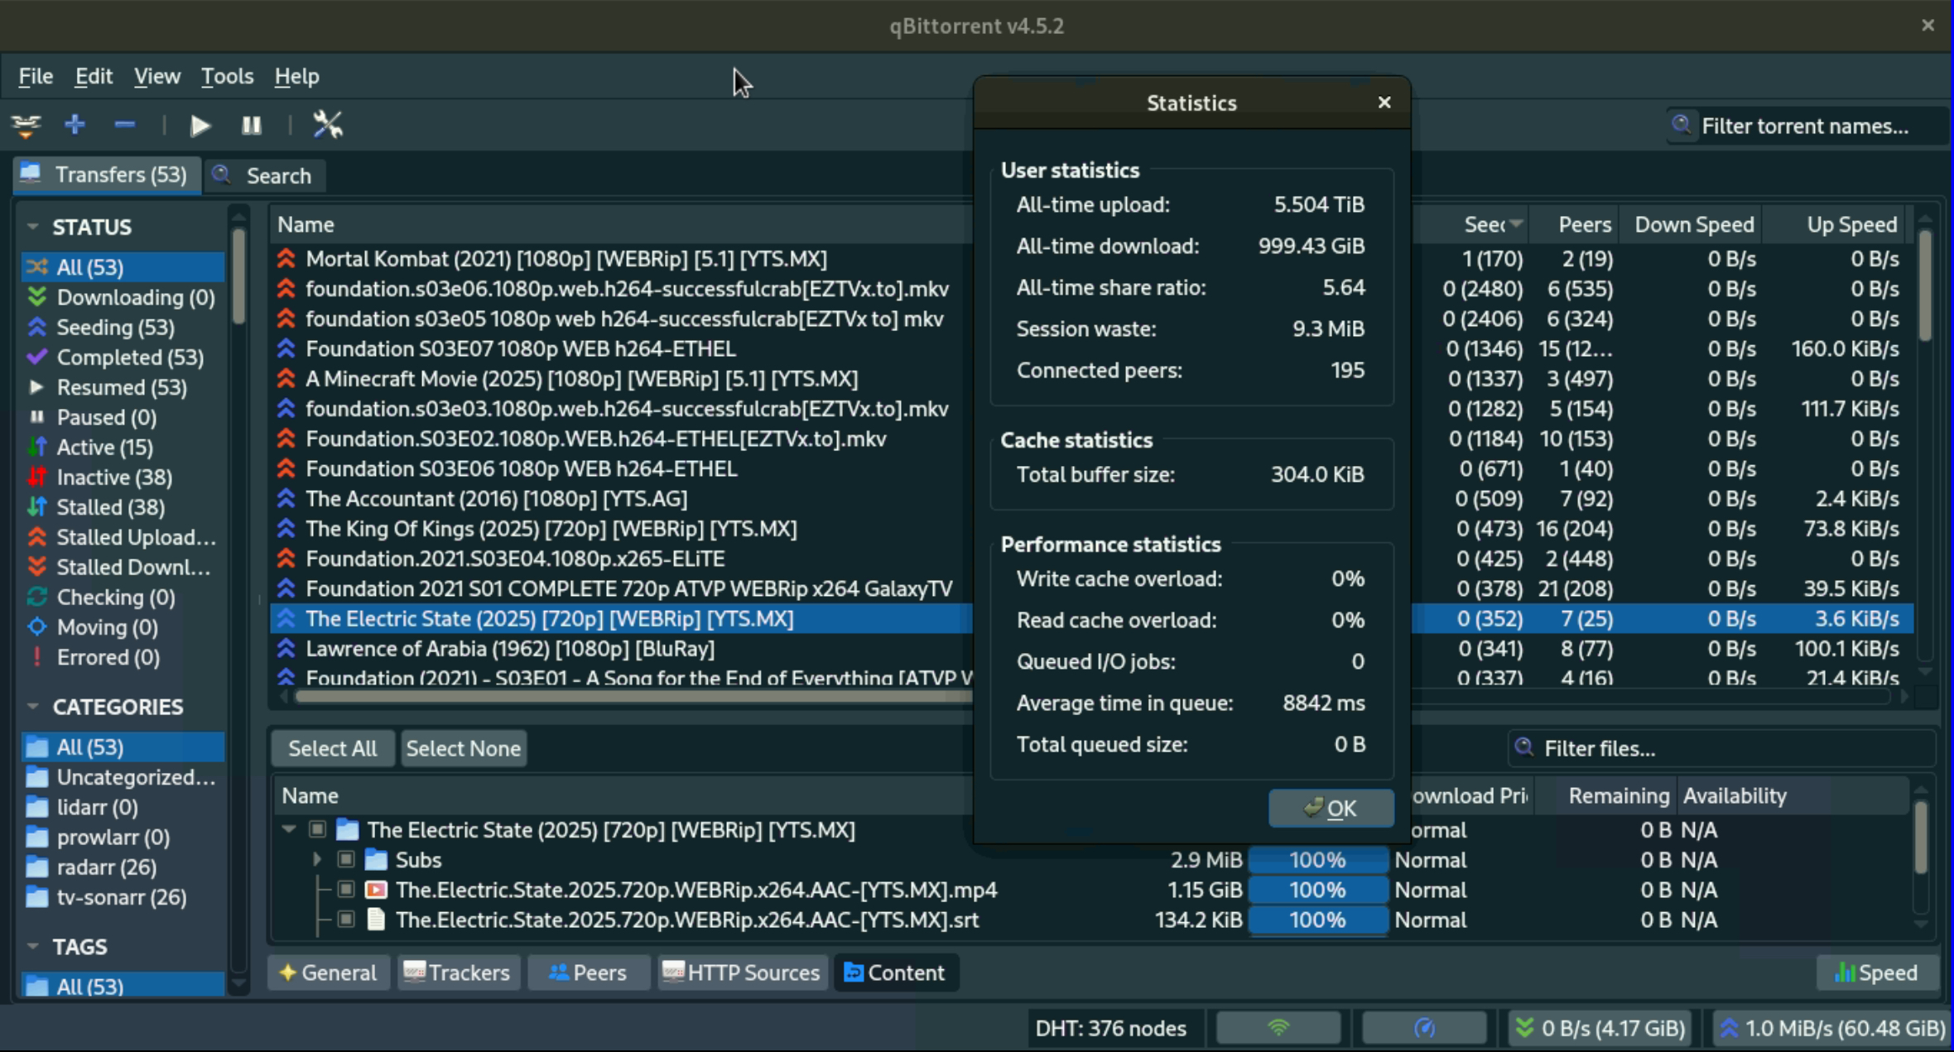Select Seeding (53) status filter

coord(123,327)
